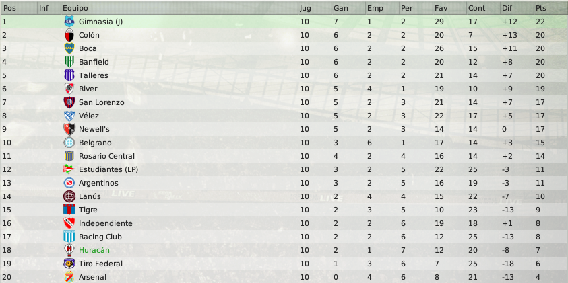Click the Pos column header

tap(19, 8)
